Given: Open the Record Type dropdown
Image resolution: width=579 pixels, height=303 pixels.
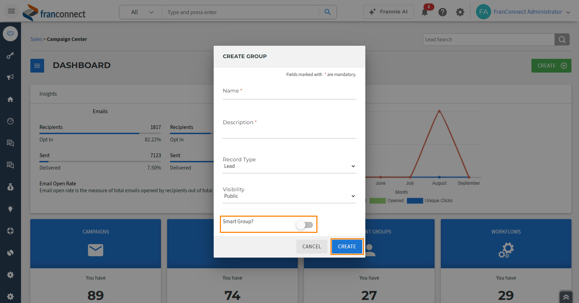Looking at the screenshot, I should [289, 166].
